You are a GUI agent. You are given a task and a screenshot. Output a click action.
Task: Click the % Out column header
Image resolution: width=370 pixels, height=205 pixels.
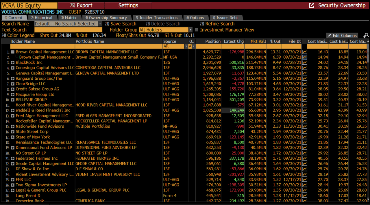(x=273, y=41)
